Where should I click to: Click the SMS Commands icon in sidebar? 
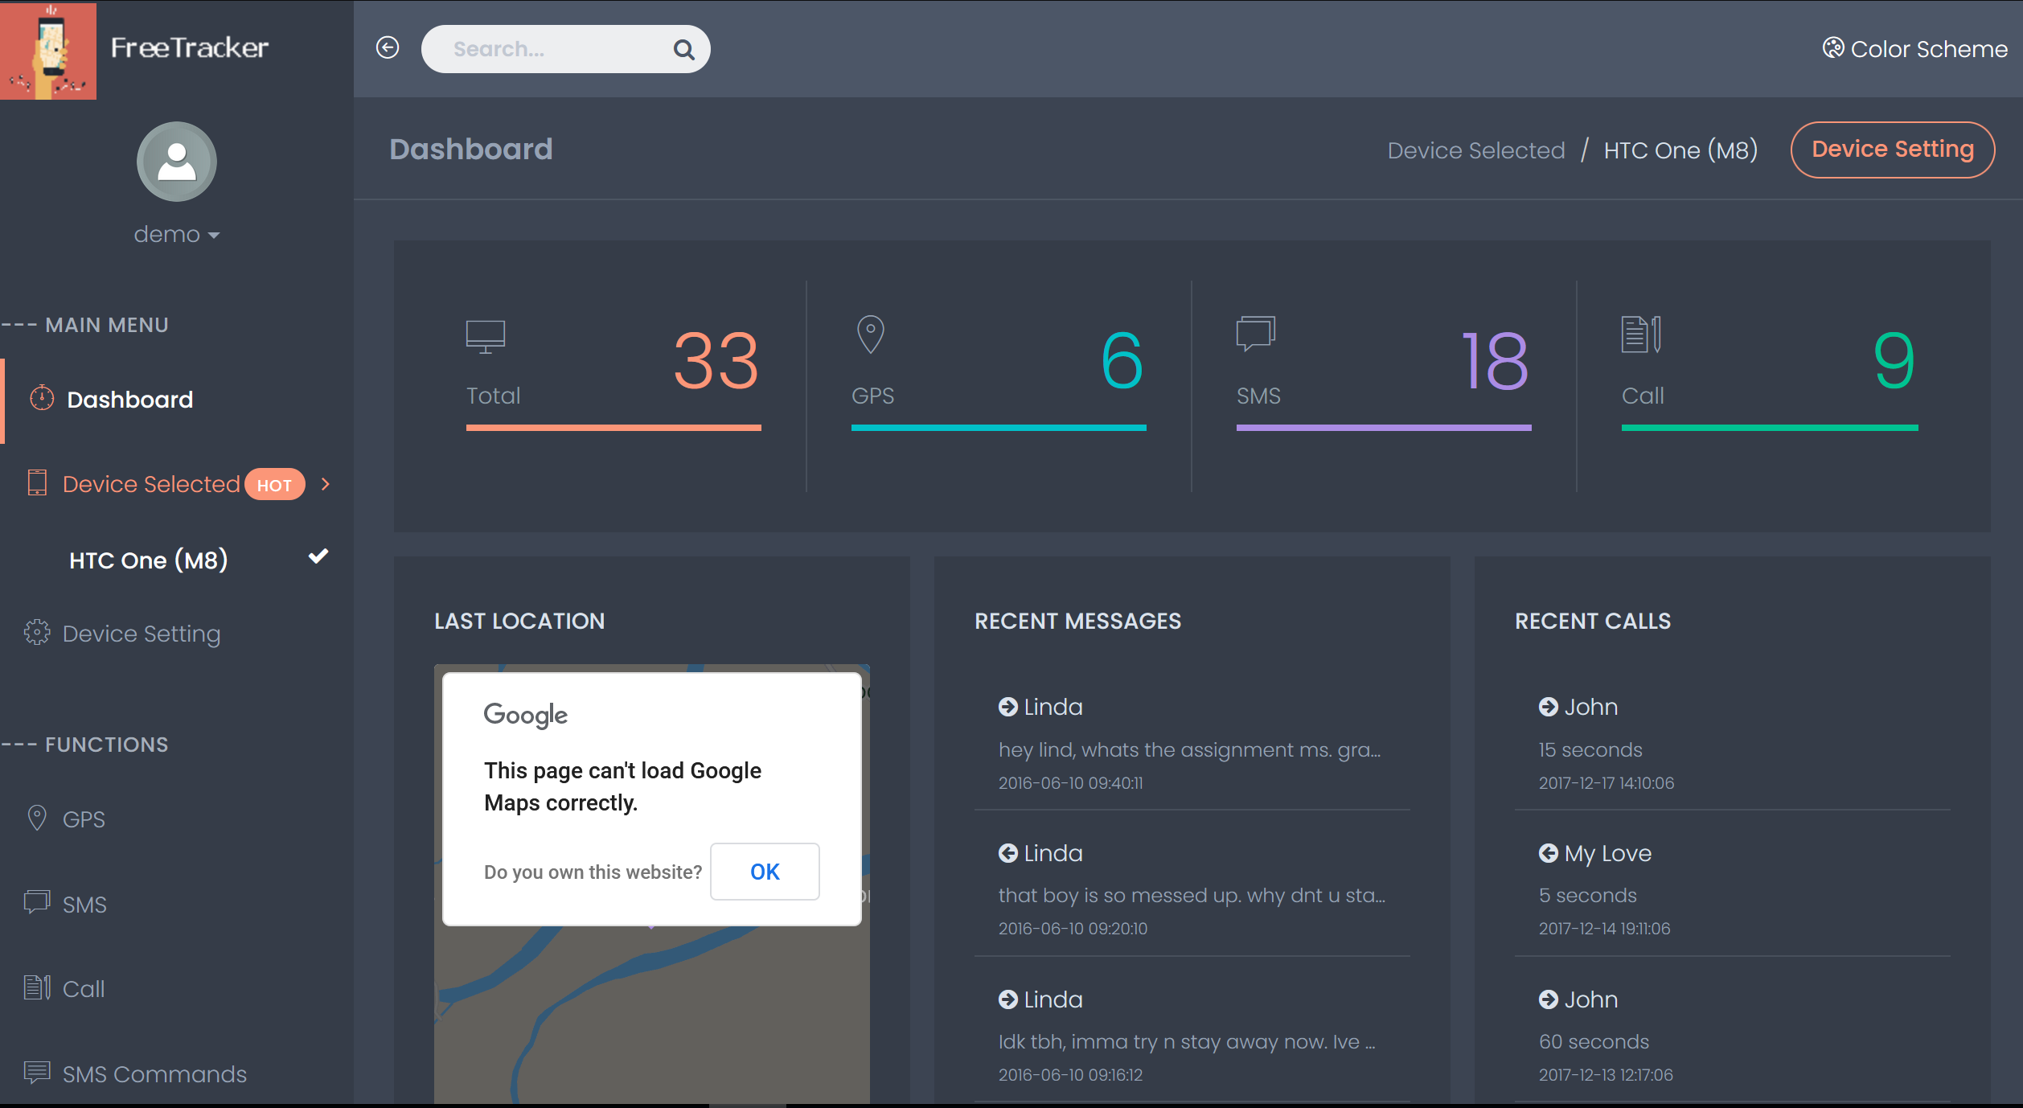point(37,1073)
